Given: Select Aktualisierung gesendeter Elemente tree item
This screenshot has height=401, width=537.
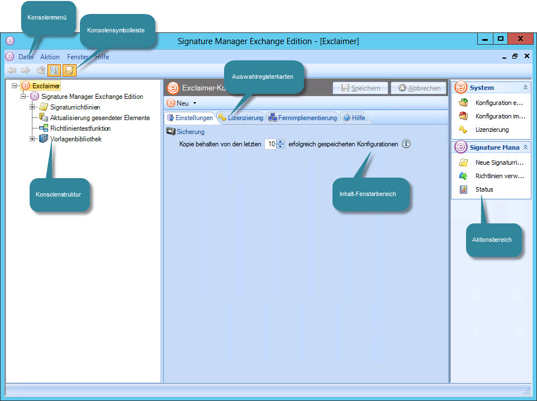Looking at the screenshot, I should pyautogui.click(x=100, y=118).
